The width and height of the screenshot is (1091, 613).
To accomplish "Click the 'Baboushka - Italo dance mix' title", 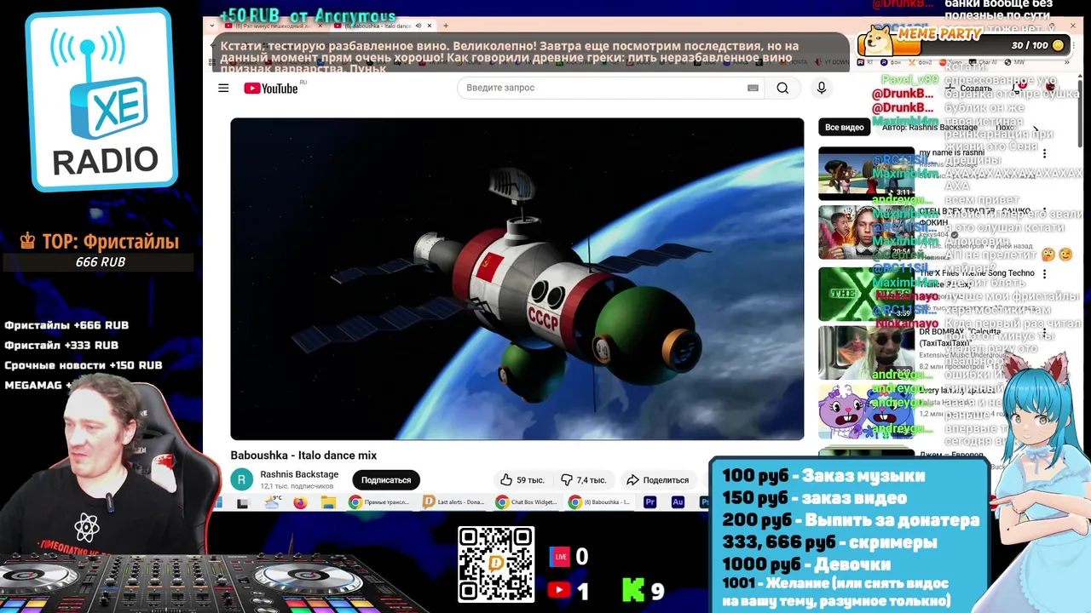I will click(x=303, y=455).
